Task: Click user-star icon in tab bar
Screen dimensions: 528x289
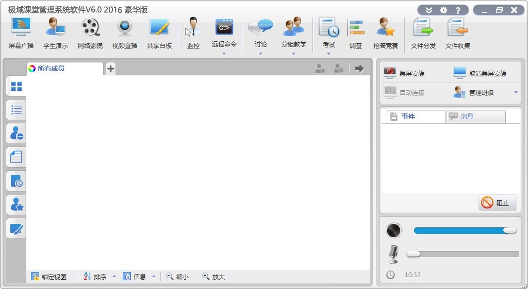Action: [x=320, y=69]
